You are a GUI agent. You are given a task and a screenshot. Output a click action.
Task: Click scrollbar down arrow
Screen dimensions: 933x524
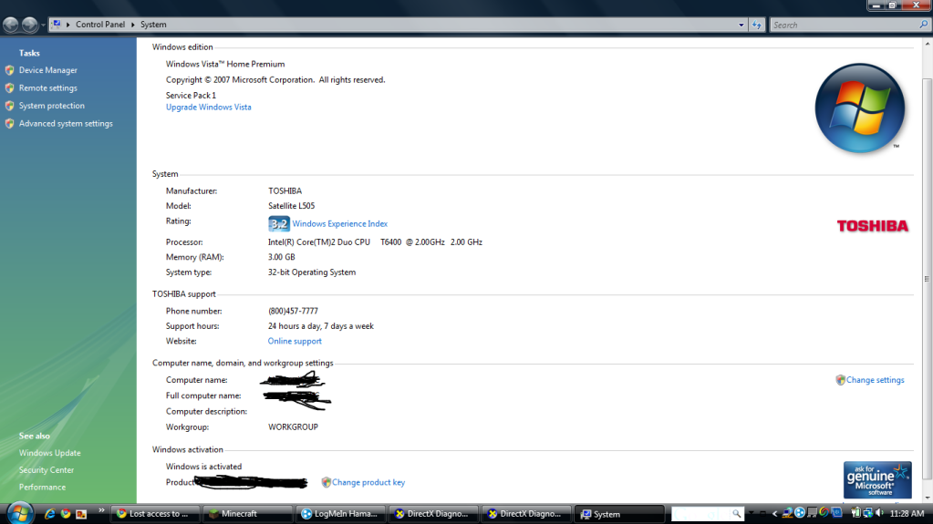(927, 498)
